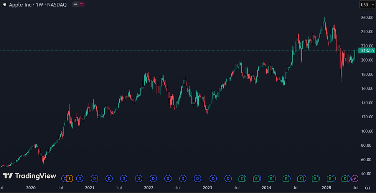Click the green 213.55 current price label
Viewport: 376px width, 193px height.
[x=367, y=50]
